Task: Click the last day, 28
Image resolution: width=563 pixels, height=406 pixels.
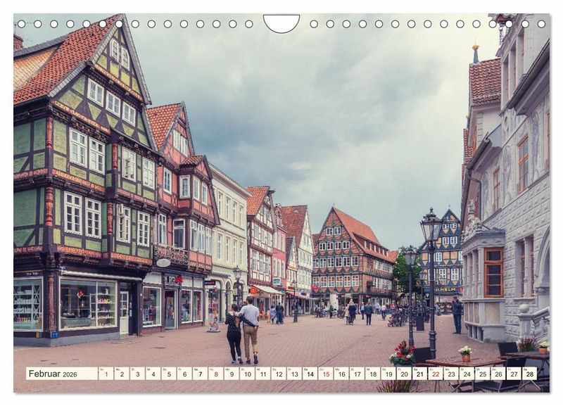Action: [529, 374]
